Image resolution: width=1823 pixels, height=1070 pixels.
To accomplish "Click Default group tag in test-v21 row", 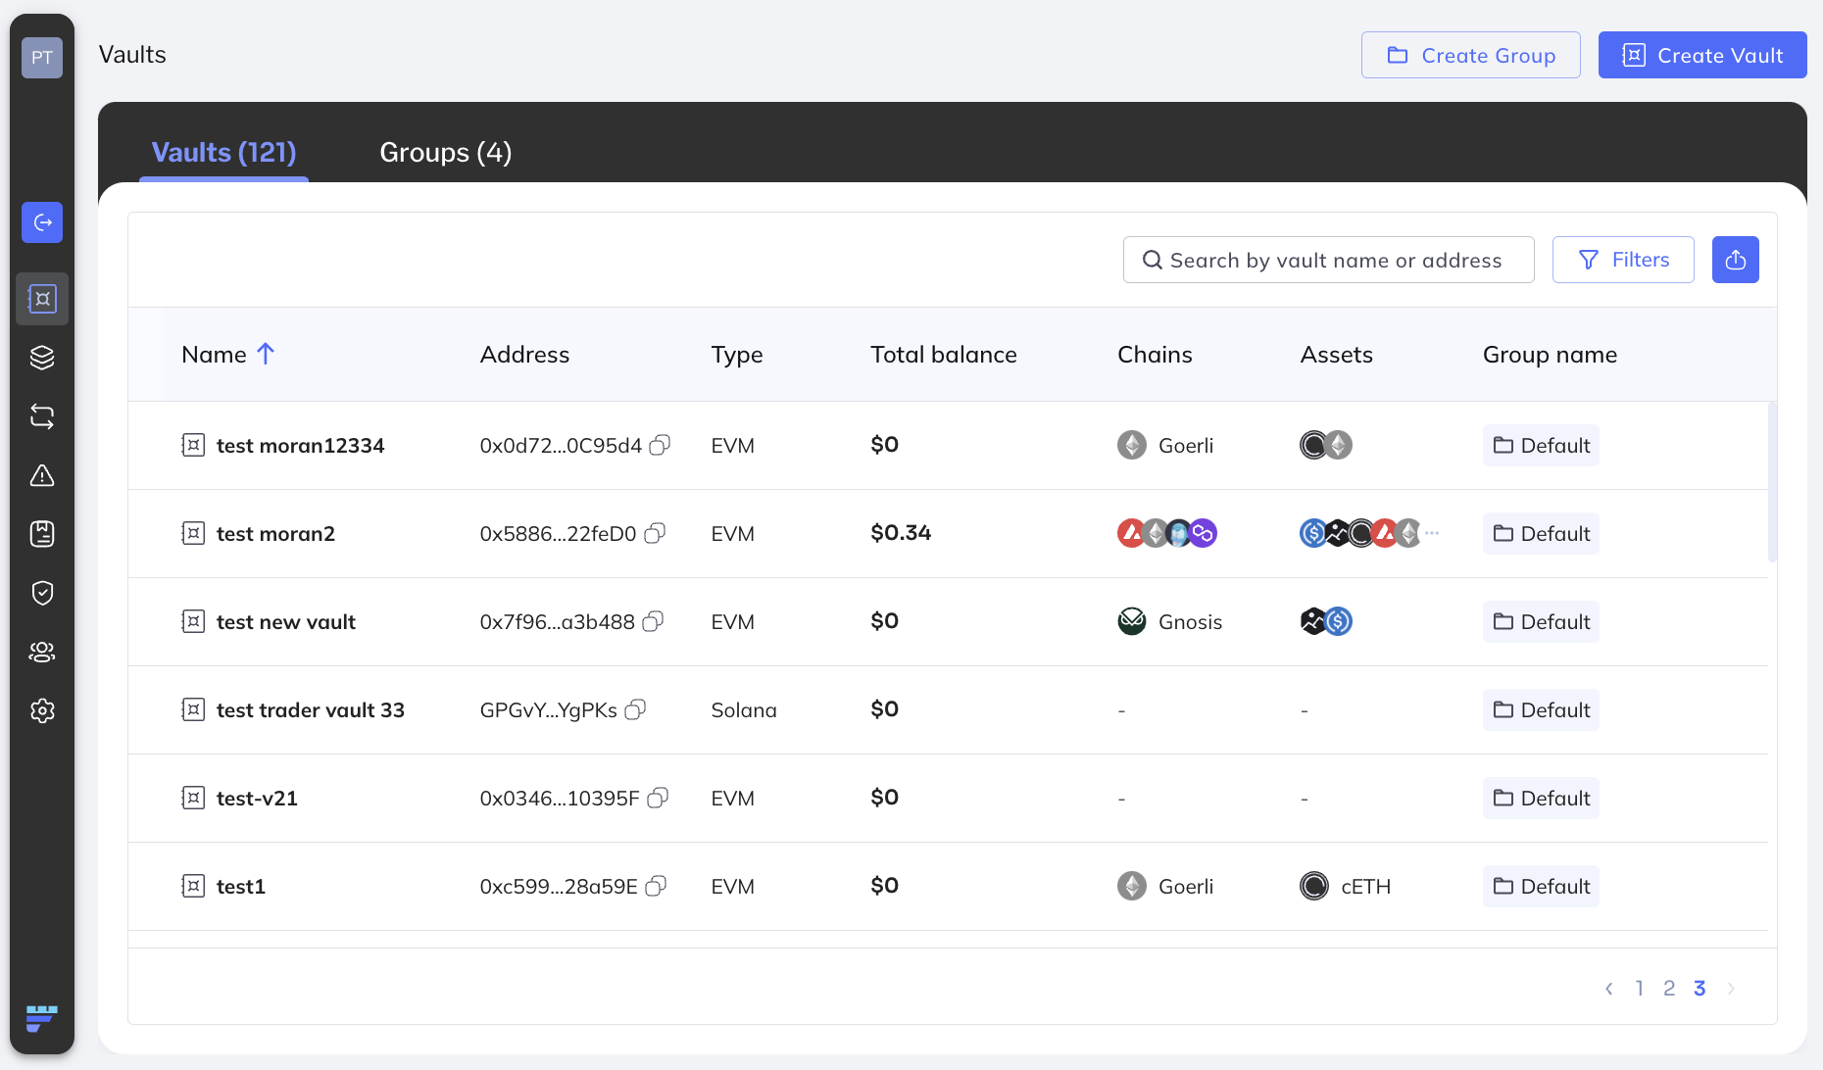I will [x=1541, y=799].
